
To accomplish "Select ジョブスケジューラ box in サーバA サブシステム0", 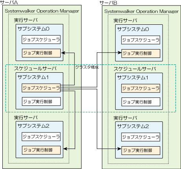I will pyautogui.click(x=41, y=39).
